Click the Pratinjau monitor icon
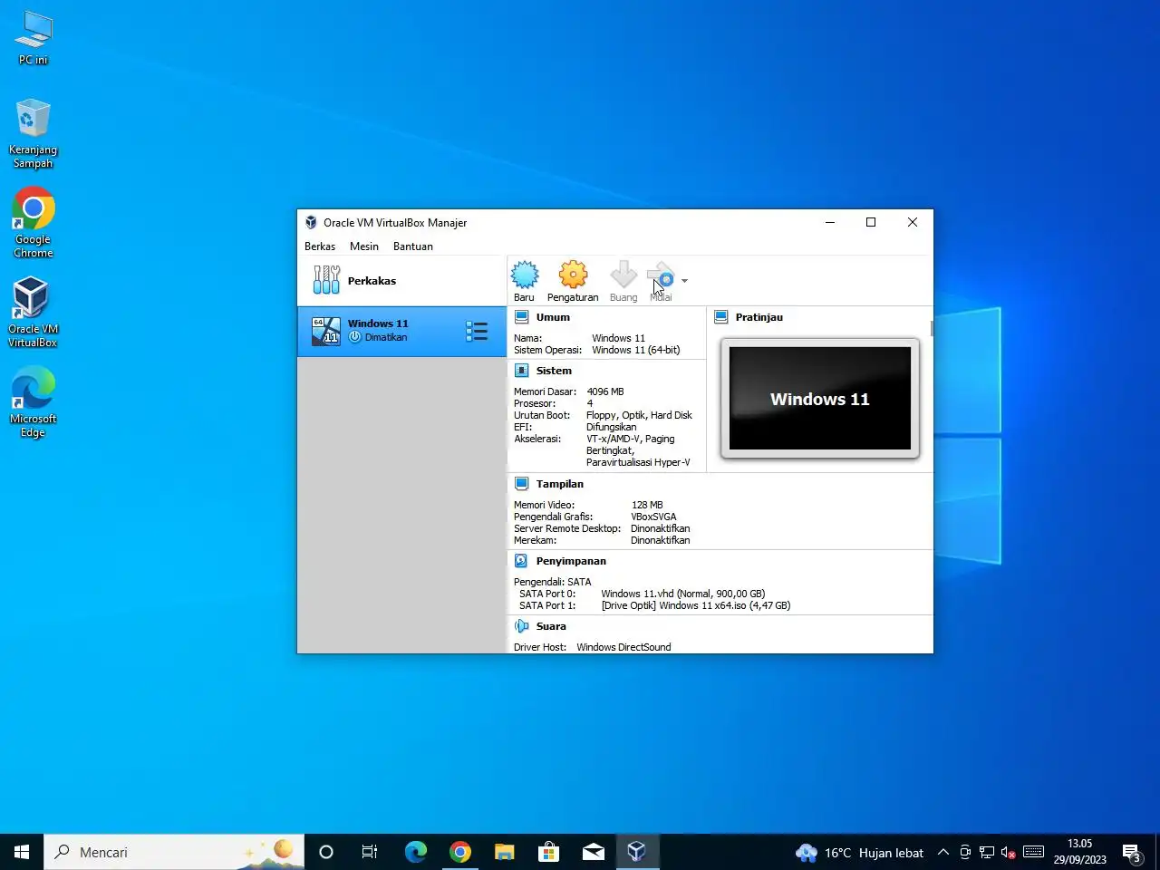Screen dimensions: 1160x870 pyautogui.click(x=721, y=317)
